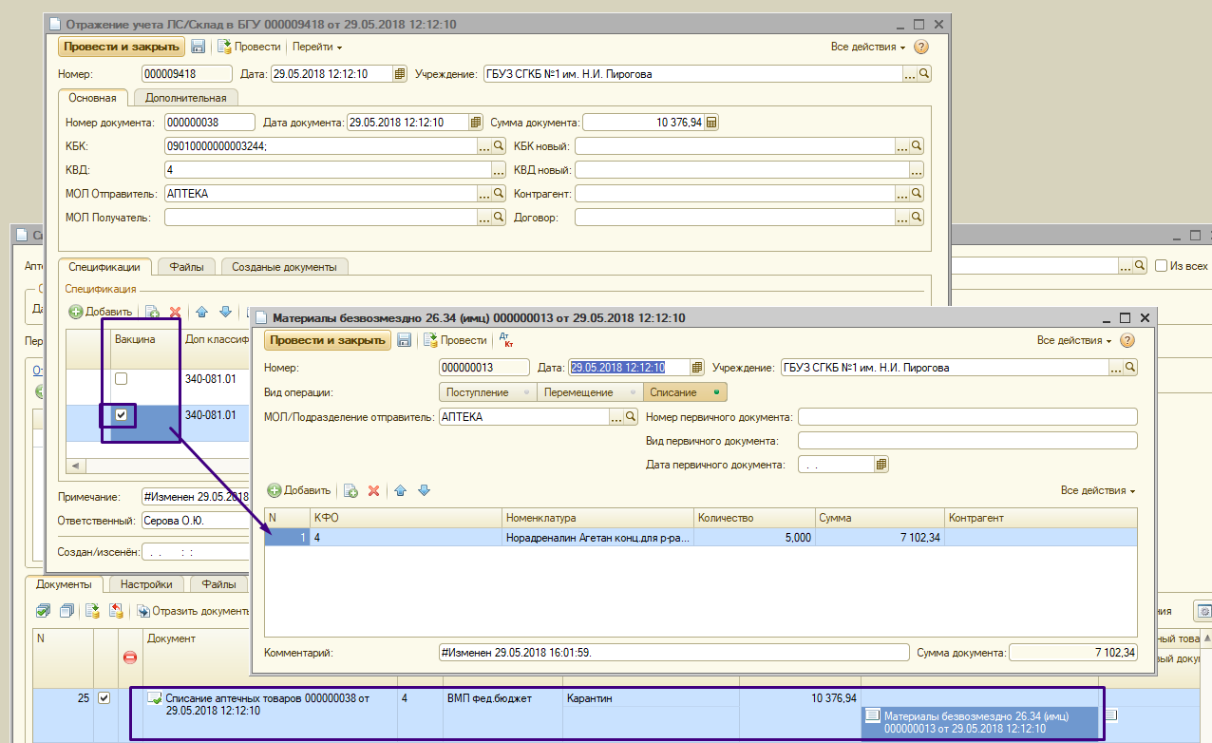Open posting results via the Дт/Кт icon
This screenshot has width=1212, height=743.
click(504, 339)
